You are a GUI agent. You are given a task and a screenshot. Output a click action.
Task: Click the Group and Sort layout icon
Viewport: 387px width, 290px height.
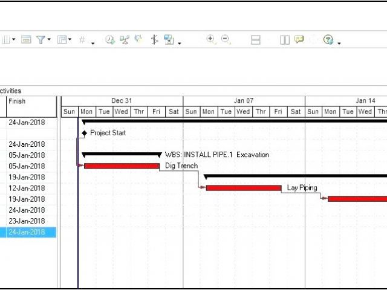pos(61,40)
